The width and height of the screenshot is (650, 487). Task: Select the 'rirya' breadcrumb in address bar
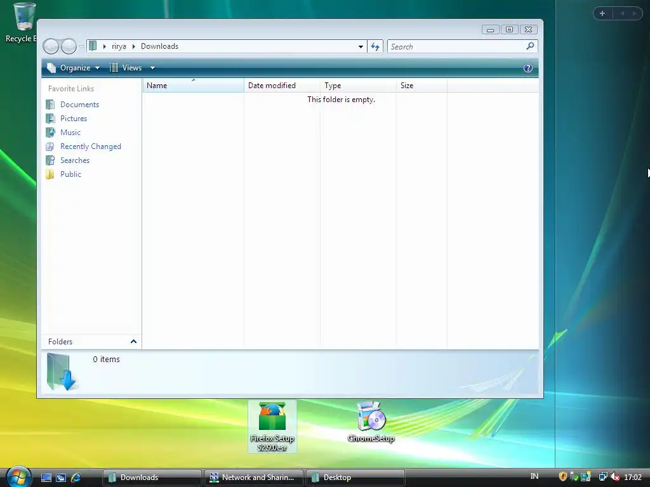pos(119,46)
